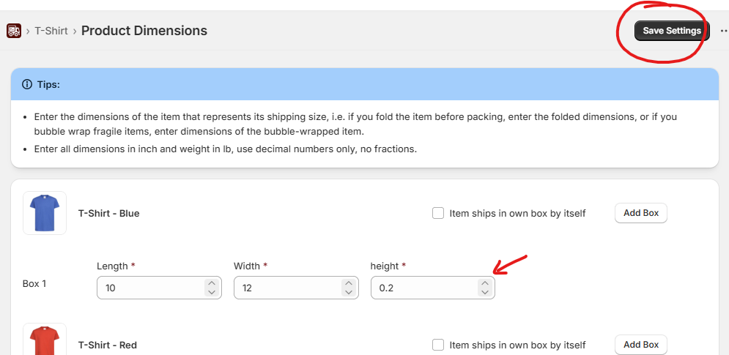Decrease height with the down arrow
This screenshot has height=355, width=729.
485,292
